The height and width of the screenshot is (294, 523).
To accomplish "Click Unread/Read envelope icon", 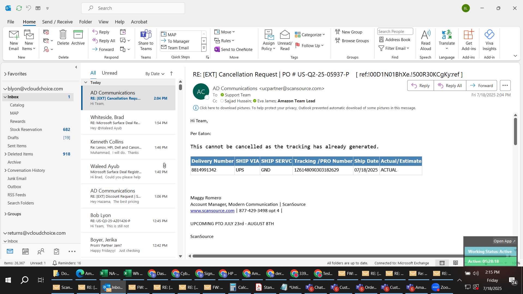I will point(285,40).
